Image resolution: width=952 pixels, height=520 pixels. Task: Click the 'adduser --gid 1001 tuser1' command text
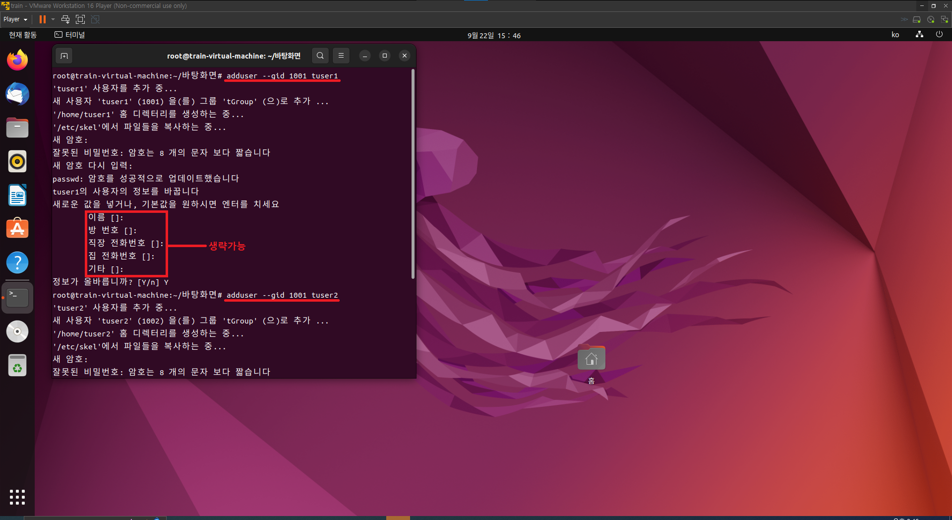tap(282, 76)
